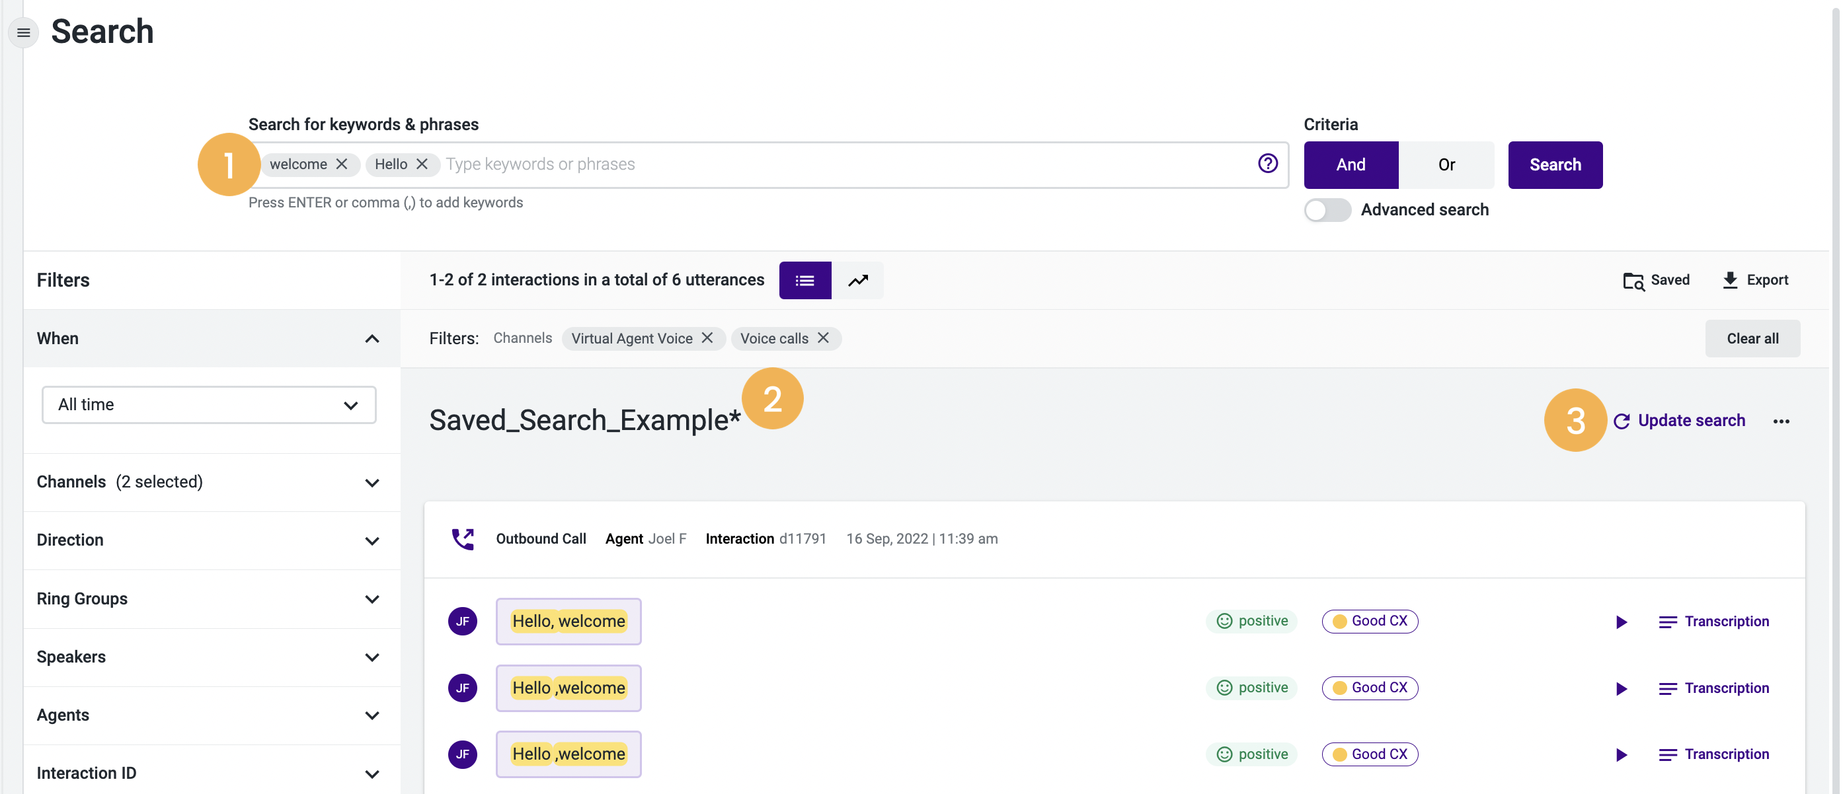This screenshot has height=794, width=1843.
Task: Open the All time date dropdown
Action: (x=208, y=404)
